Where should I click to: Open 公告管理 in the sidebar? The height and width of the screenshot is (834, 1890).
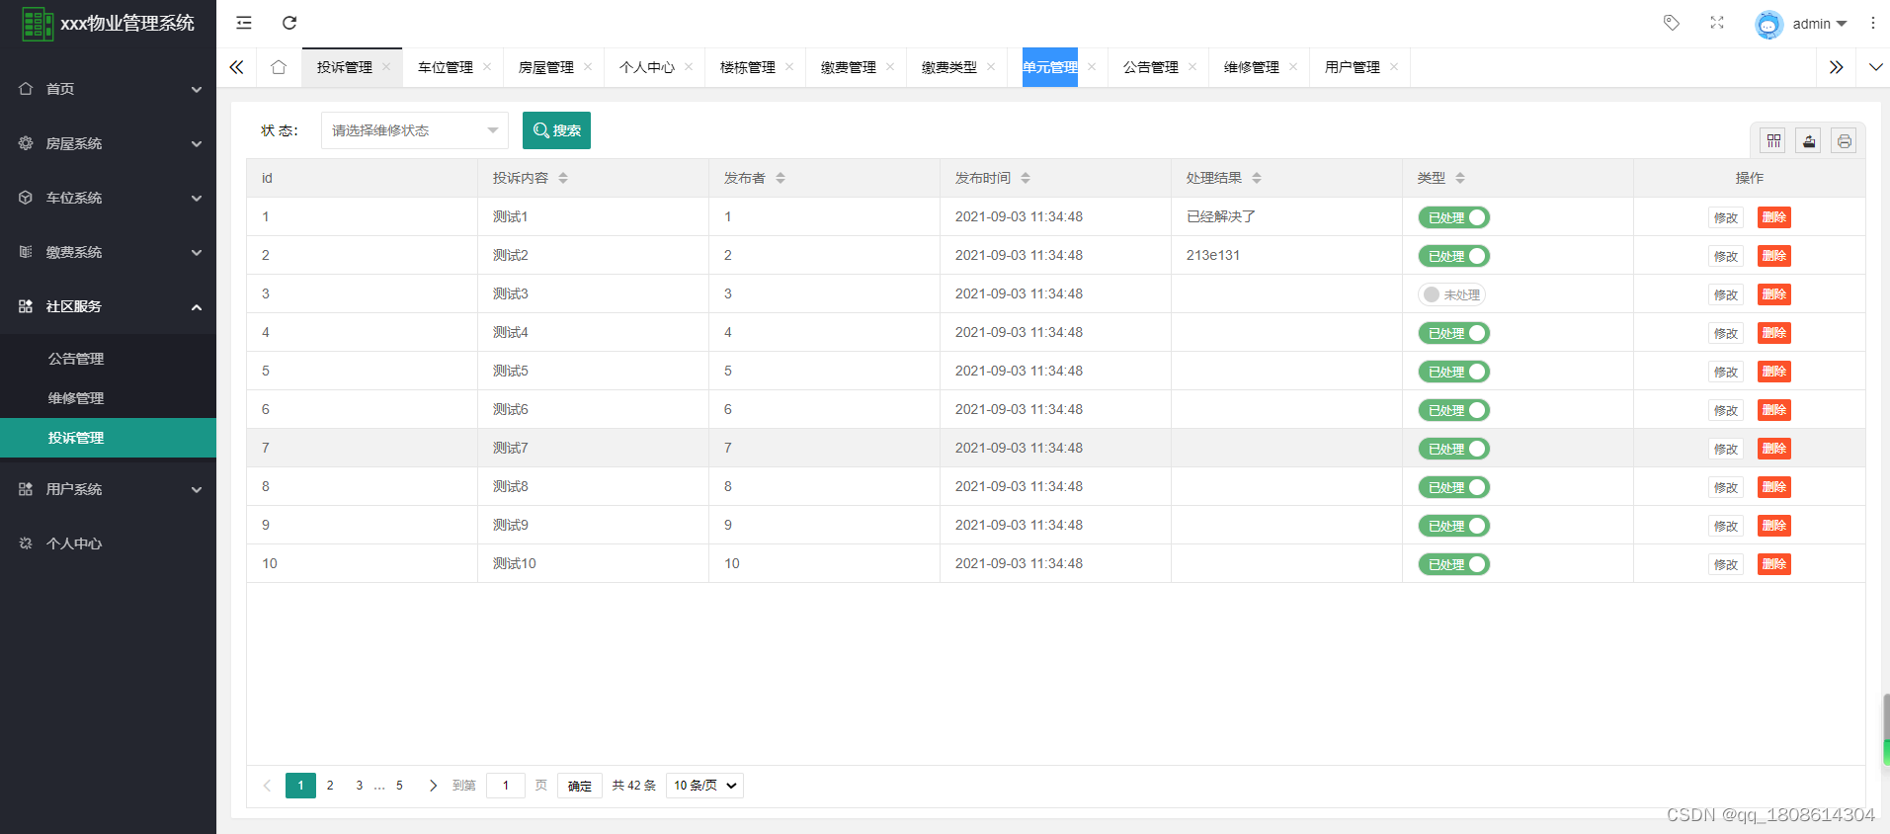point(108,359)
